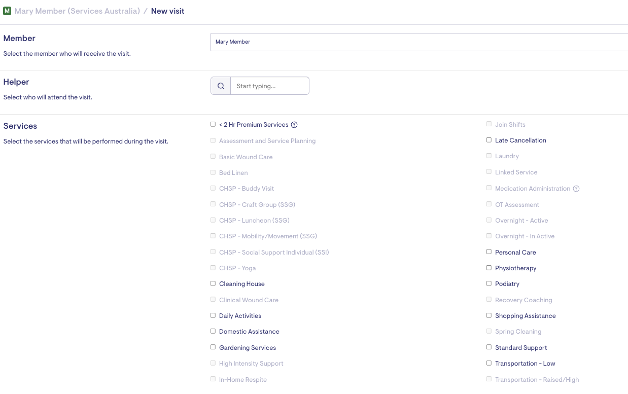Click the green M member avatar icon
Screen dimensions: 628x394
click(x=7, y=11)
